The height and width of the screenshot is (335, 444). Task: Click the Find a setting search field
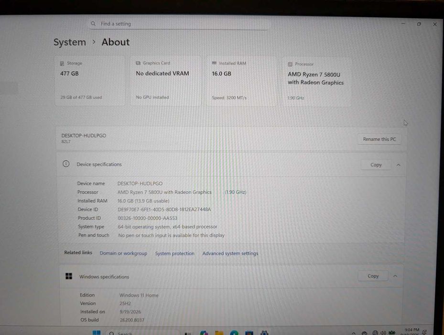(x=178, y=24)
